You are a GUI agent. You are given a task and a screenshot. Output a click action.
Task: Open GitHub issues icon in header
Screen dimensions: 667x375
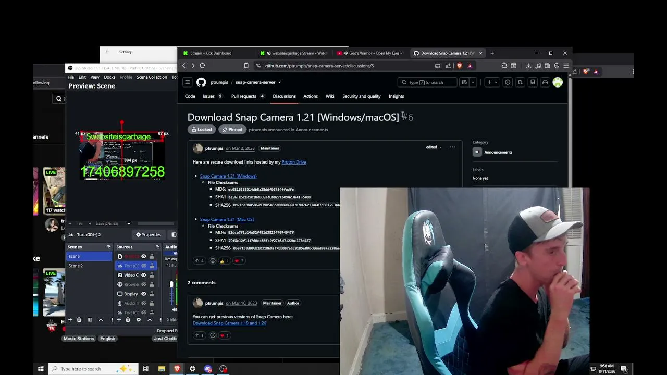[508, 82]
